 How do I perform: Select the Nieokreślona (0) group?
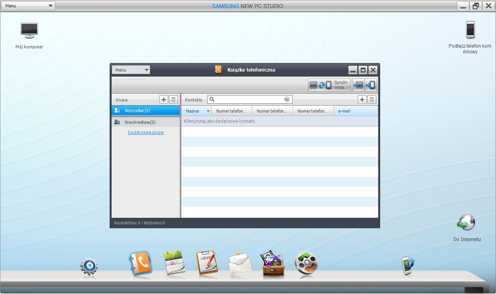(x=146, y=122)
